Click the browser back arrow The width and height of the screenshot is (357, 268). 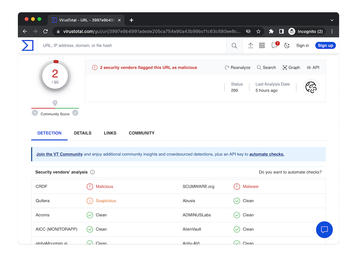click(25, 31)
